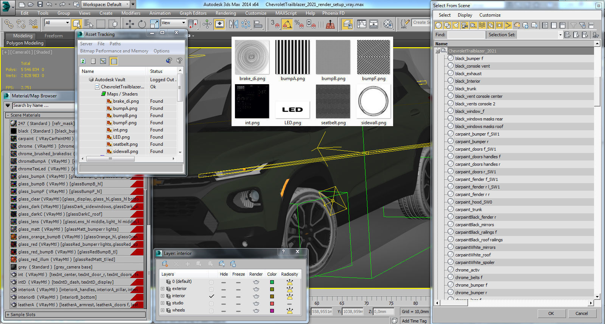
Task: Open the Material Editor icon
Action: (x=388, y=24)
